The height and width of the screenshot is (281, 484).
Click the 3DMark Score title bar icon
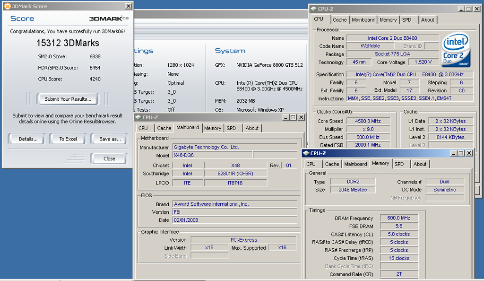tap(7, 6)
